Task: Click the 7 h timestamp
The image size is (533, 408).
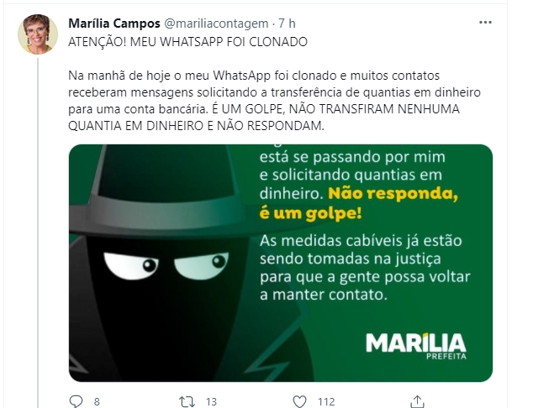Action: 287,24
